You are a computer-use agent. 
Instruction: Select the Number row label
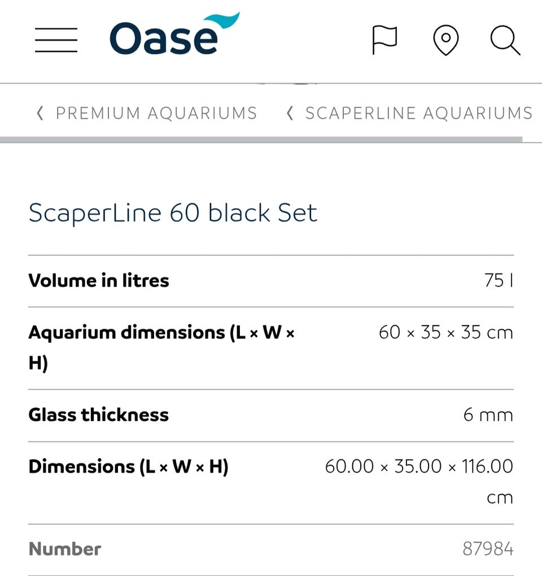pyautogui.click(x=65, y=549)
